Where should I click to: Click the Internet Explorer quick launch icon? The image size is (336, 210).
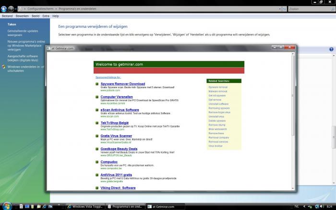pos(44,207)
